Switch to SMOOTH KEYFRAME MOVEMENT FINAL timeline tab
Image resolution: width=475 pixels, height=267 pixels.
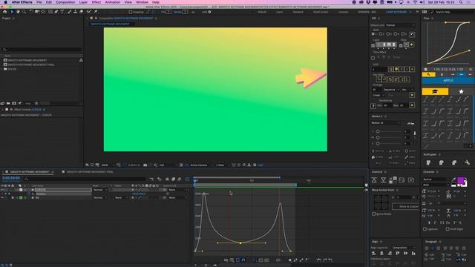(x=90, y=172)
